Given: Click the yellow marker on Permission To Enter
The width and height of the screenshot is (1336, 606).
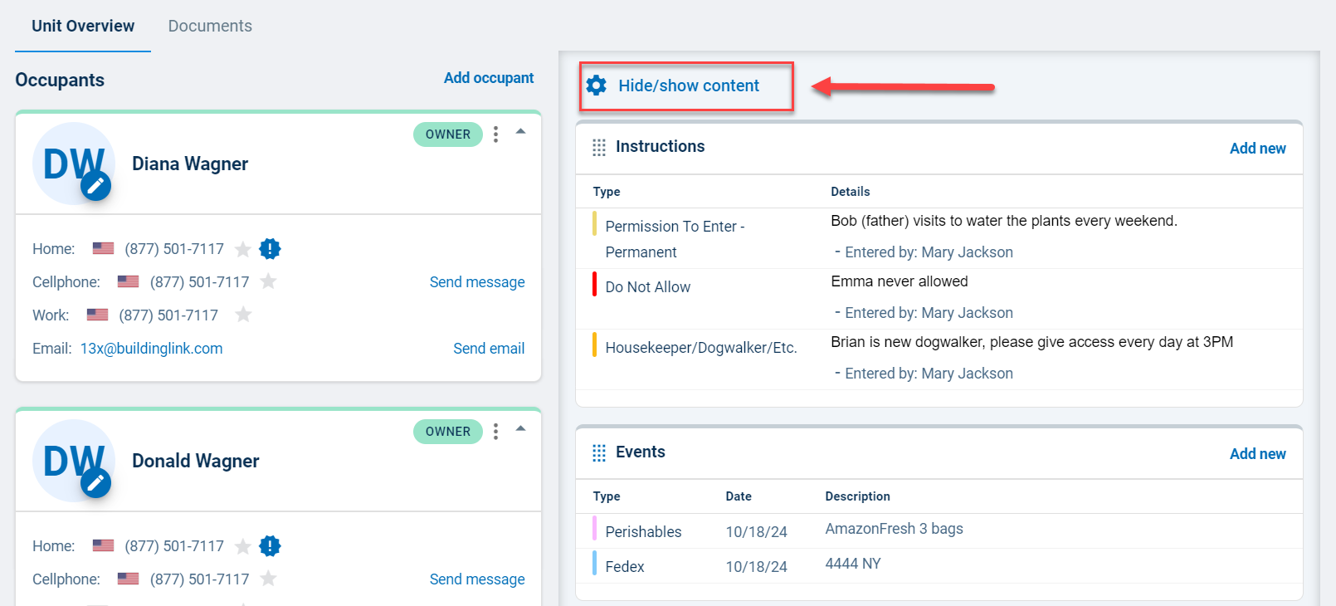Looking at the screenshot, I should [594, 223].
